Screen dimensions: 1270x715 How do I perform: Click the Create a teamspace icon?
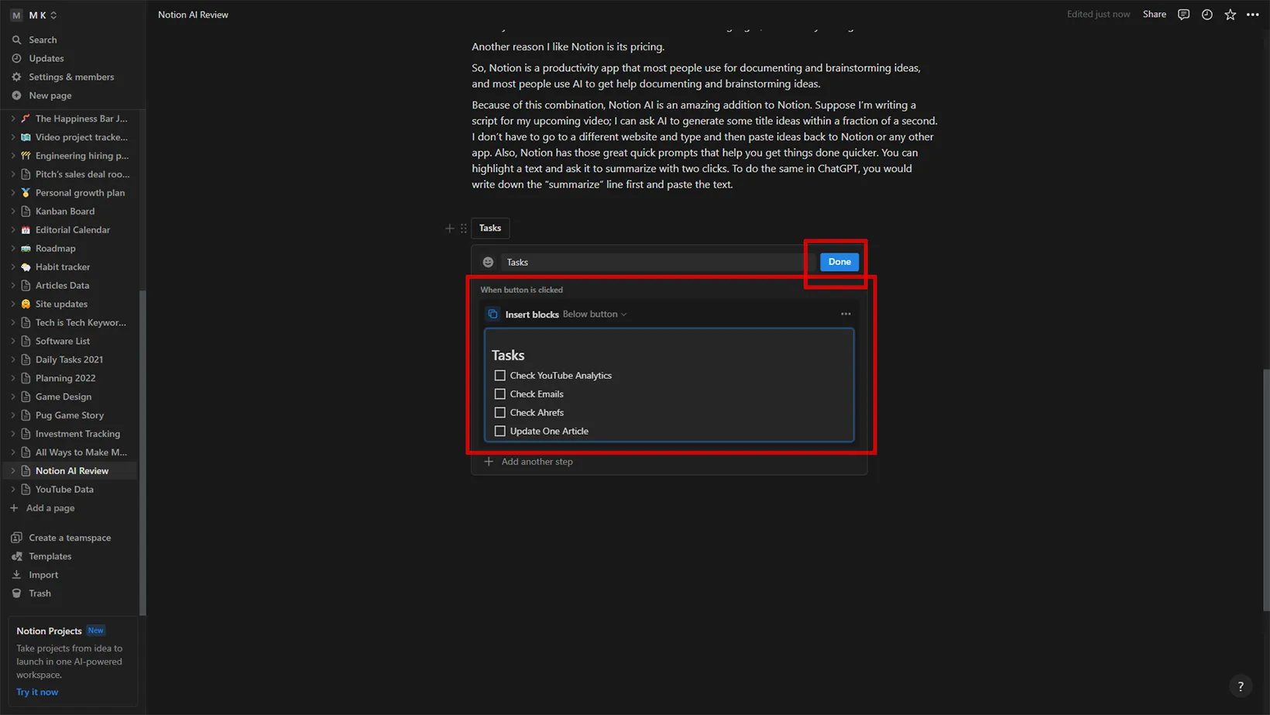(x=16, y=538)
